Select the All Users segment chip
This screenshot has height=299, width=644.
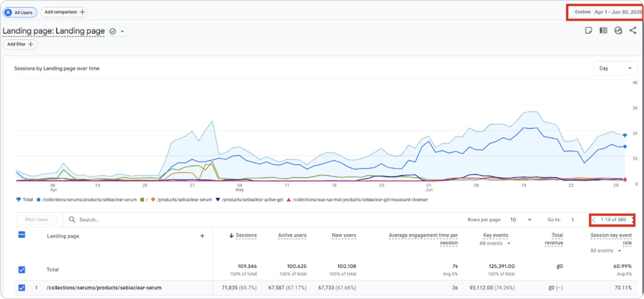point(20,12)
